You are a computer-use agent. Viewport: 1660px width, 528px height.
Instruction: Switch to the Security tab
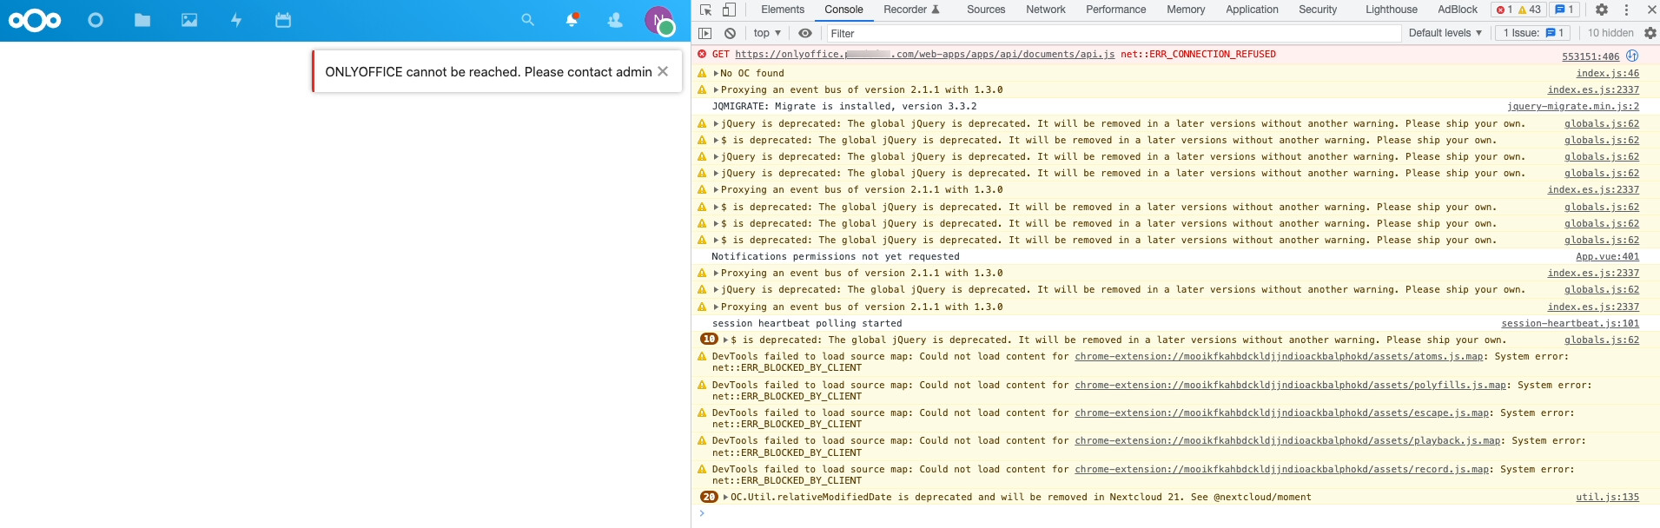click(1318, 10)
